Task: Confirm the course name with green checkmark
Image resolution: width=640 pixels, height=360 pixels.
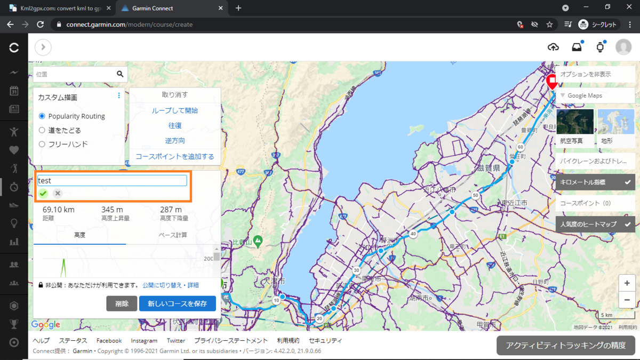Action: (x=43, y=193)
